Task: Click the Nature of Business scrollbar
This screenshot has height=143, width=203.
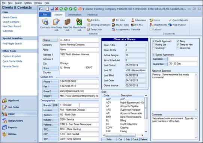Action: [196, 92]
